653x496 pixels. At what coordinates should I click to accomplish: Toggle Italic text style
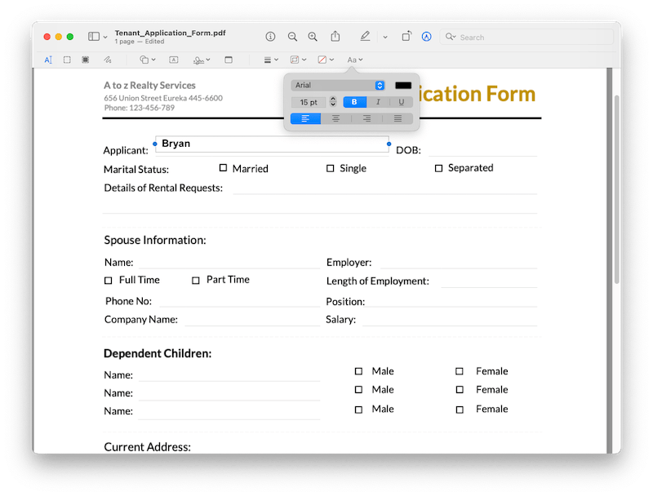point(378,102)
